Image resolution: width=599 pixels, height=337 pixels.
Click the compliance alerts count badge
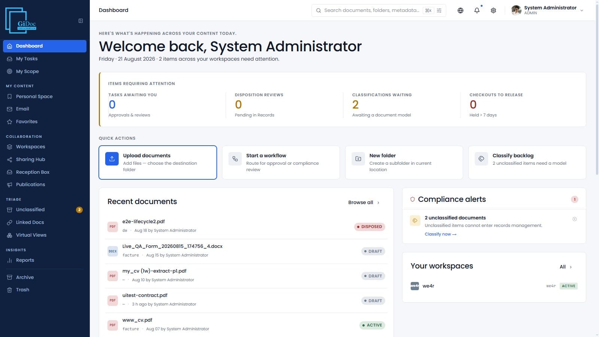(575, 200)
